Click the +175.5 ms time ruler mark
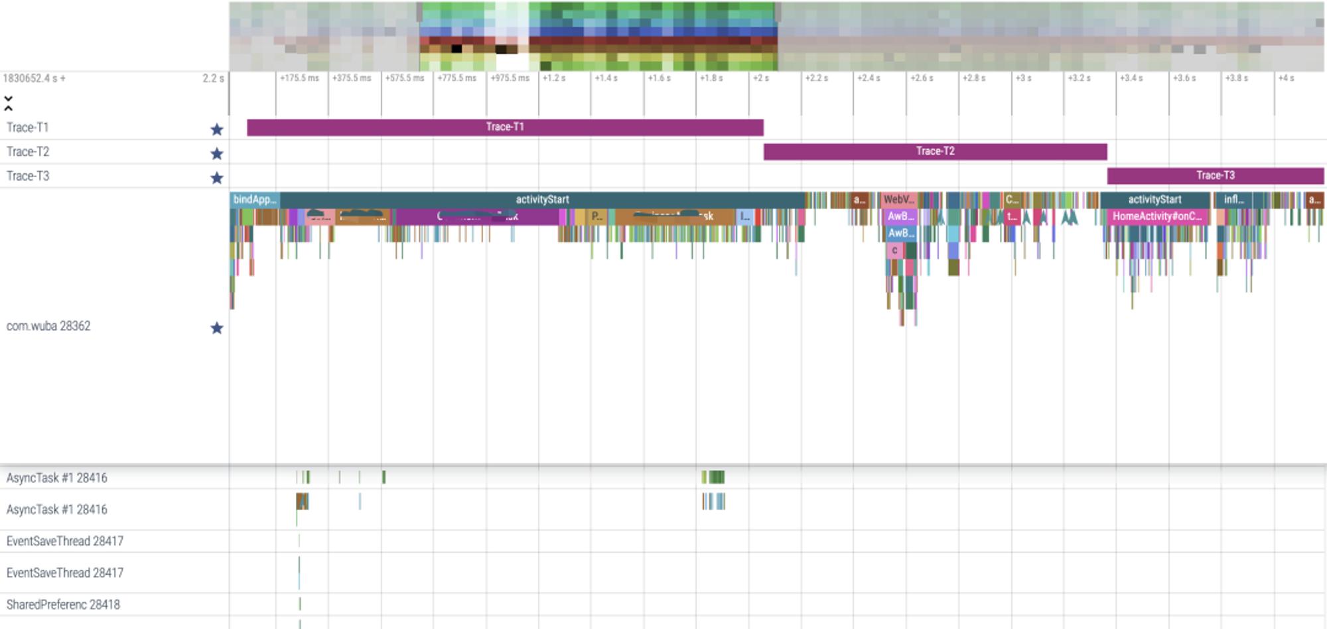 pos(299,78)
